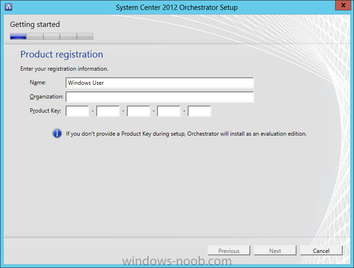Click the last progress step segment
This screenshot has width=354, height=268.
[x=85, y=36]
